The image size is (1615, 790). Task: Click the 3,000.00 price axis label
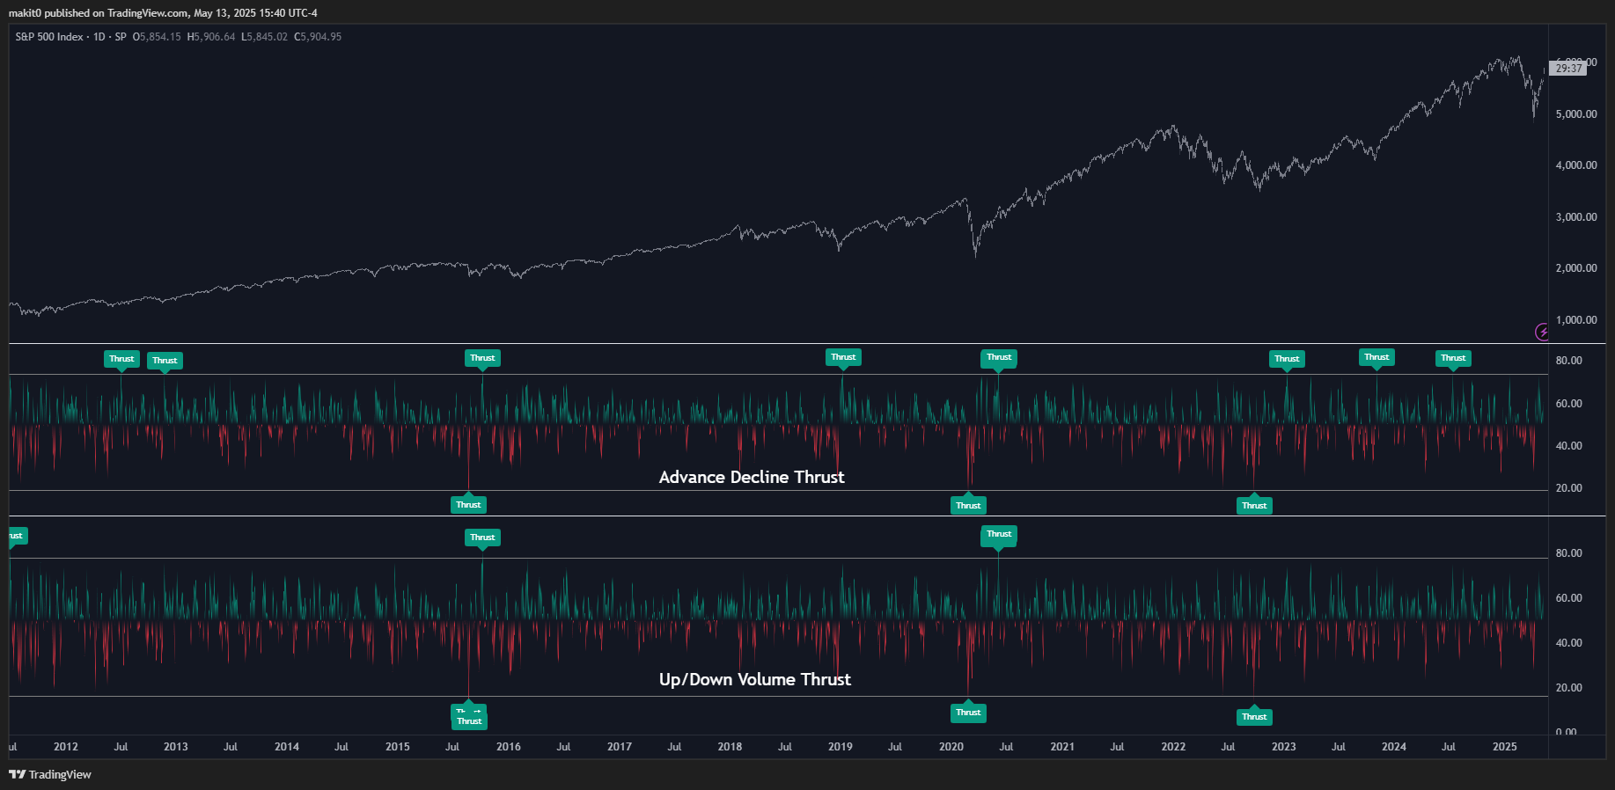(1576, 217)
